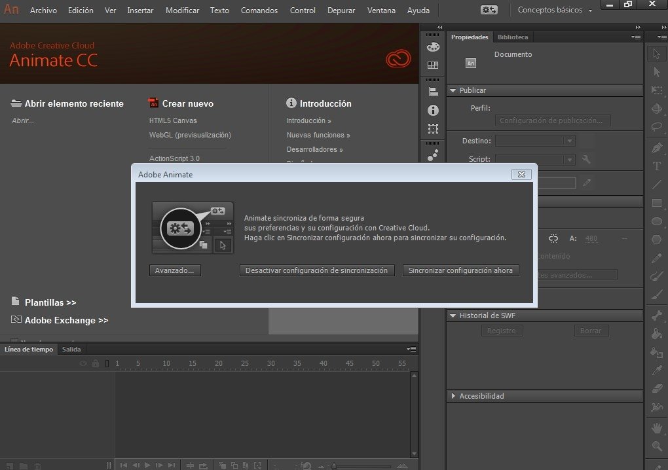The width and height of the screenshot is (668, 470).
Task: Toggle show all layers as outlines
Action: click(x=107, y=363)
